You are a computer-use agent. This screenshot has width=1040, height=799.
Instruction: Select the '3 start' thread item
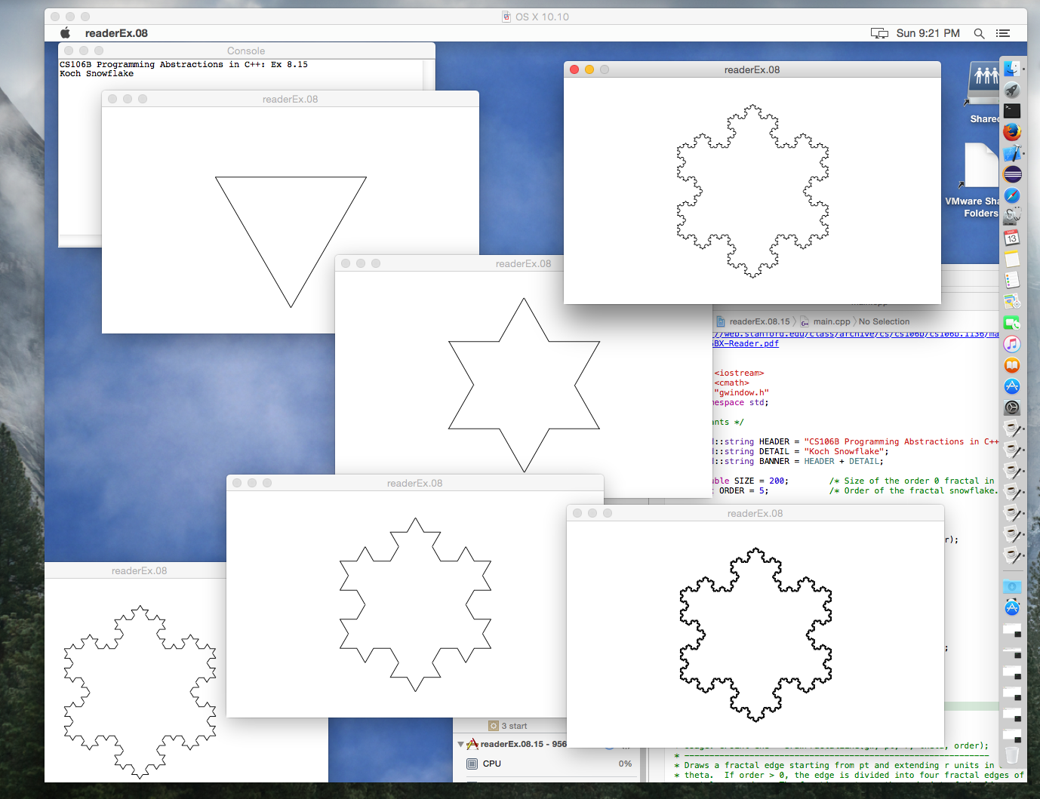coord(508,726)
